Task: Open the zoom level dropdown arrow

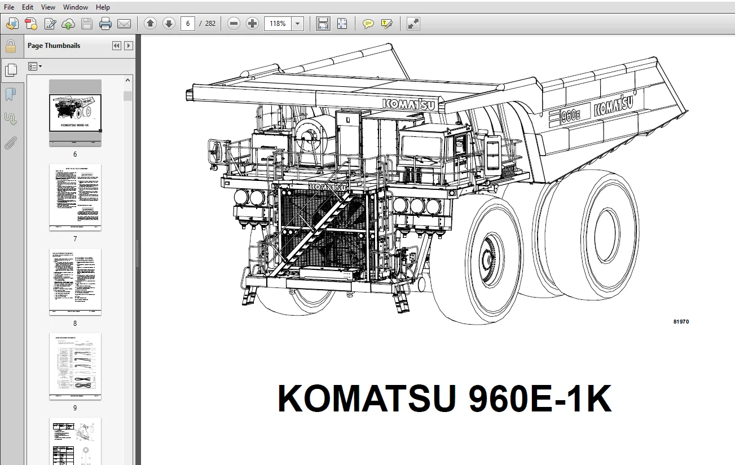Action: [x=298, y=24]
